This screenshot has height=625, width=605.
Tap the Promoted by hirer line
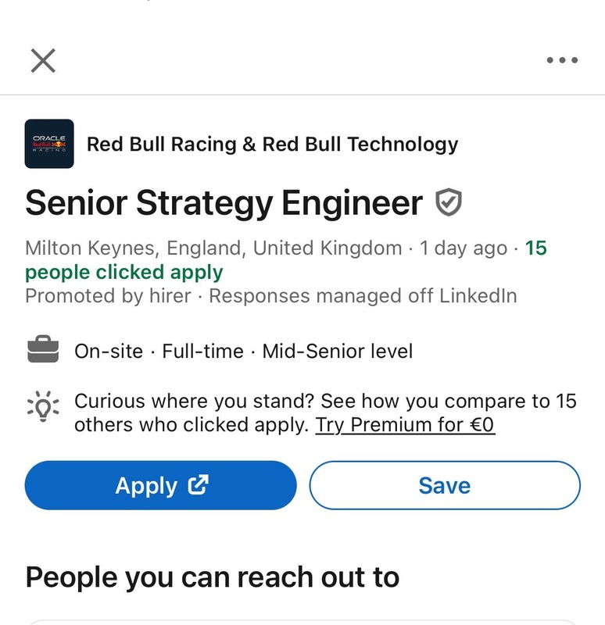coord(108,296)
